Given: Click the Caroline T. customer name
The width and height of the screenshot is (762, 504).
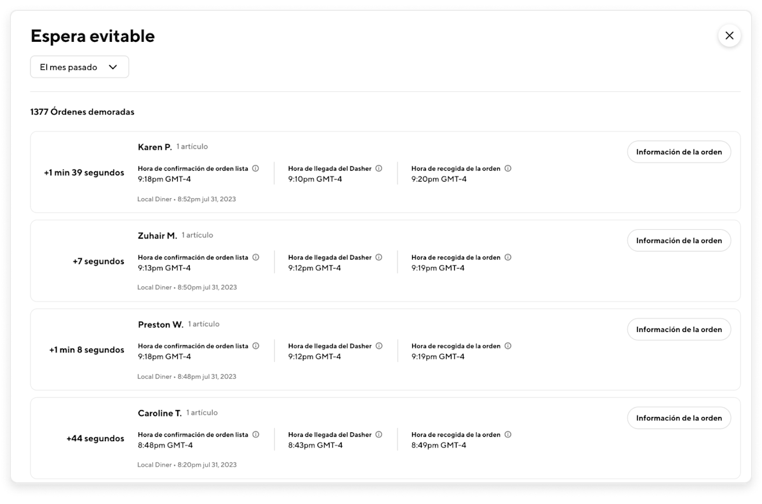Looking at the screenshot, I should (160, 413).
